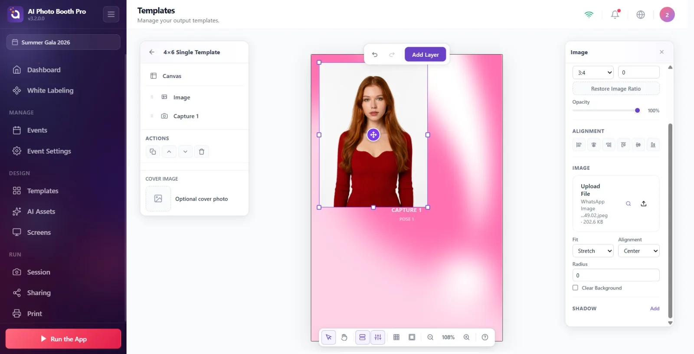Click the move handle on the image
The width and height of the screenshot is (694, 354).
click(373, 135)
